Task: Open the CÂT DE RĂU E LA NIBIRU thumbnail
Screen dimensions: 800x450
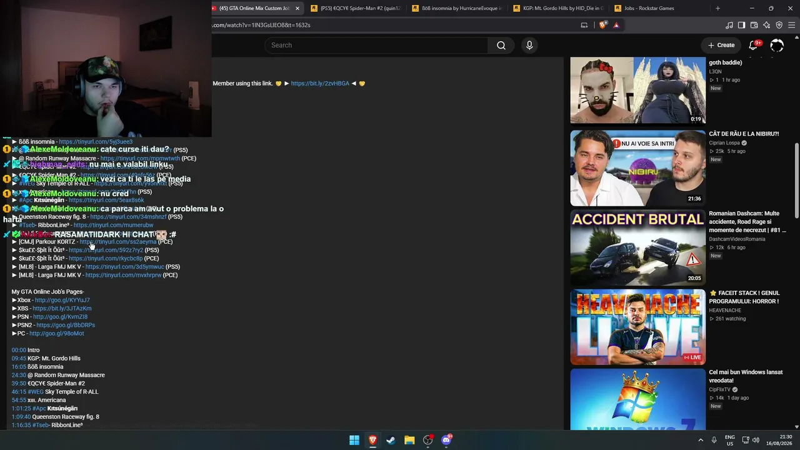Action: point(637,168)
